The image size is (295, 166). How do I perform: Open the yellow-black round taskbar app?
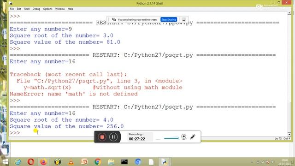(58, 162)
